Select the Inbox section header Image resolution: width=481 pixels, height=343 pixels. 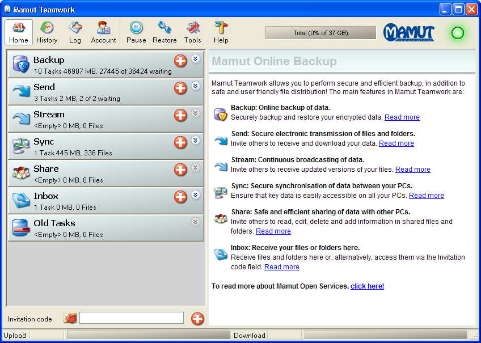106,201
